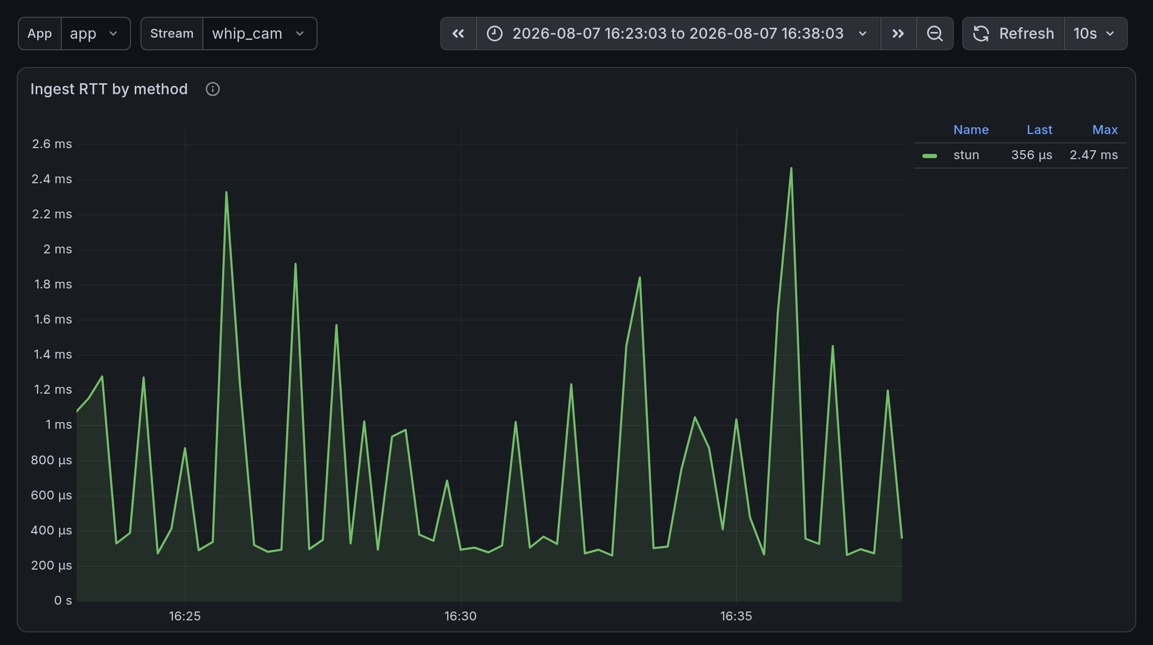Sort legend by Name column
Image resolution: width=1153 pixels, height=645 pixels.
click(x=971, y=130)
